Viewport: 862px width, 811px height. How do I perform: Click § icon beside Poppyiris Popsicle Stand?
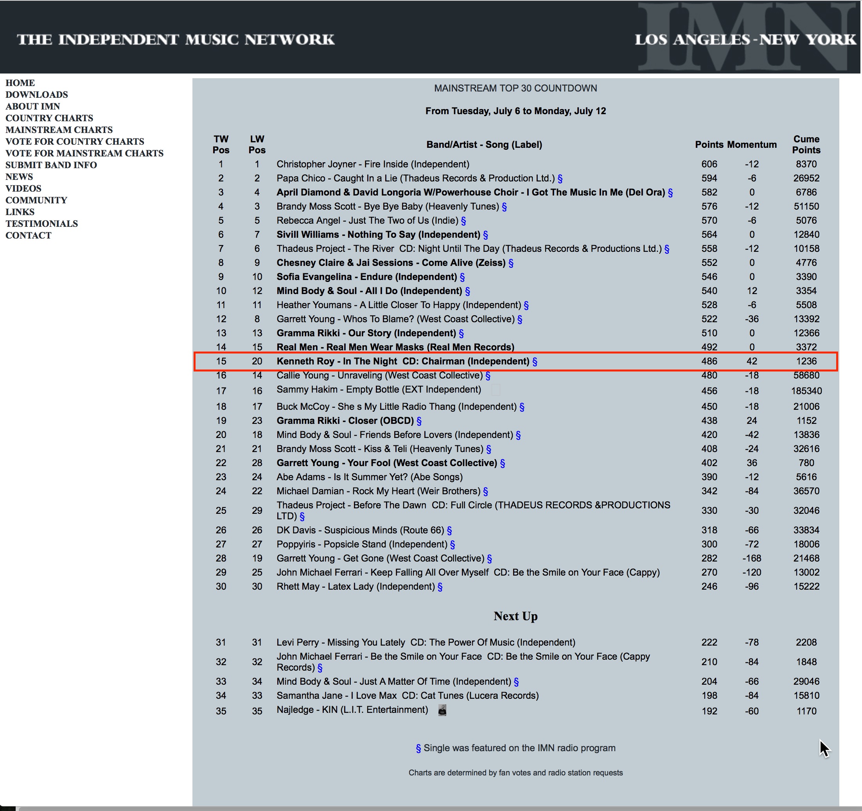point(452,544)
